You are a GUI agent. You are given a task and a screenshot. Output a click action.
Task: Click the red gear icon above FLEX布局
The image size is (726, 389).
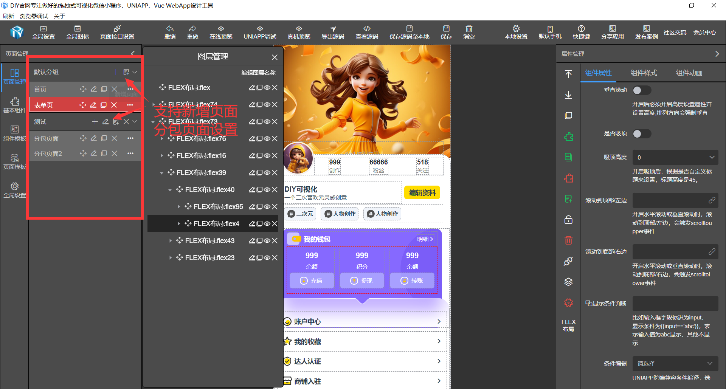pyautogui.click(x=568, y=302)
